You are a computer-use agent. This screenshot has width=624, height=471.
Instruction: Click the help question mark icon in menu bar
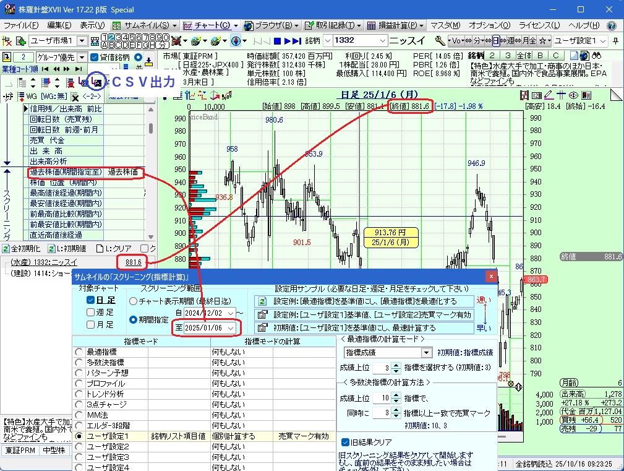click(612, 25)
